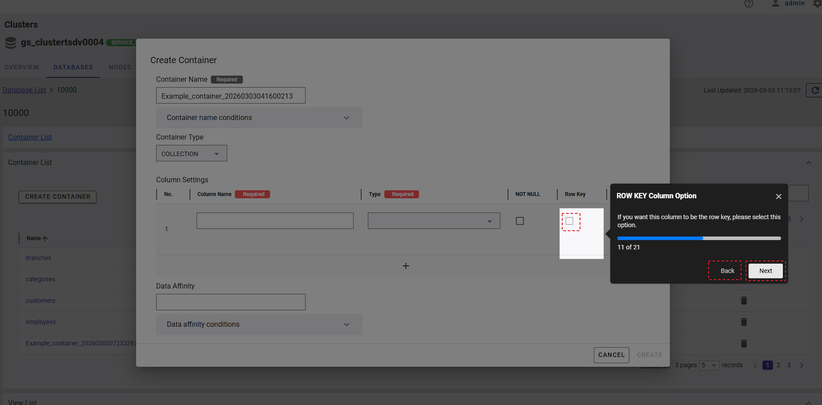
Task: Delete the customers container via trash icon
Action: coord(744,301)
